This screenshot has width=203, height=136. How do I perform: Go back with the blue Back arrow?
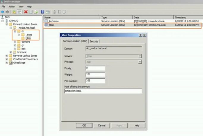point(2,12)
